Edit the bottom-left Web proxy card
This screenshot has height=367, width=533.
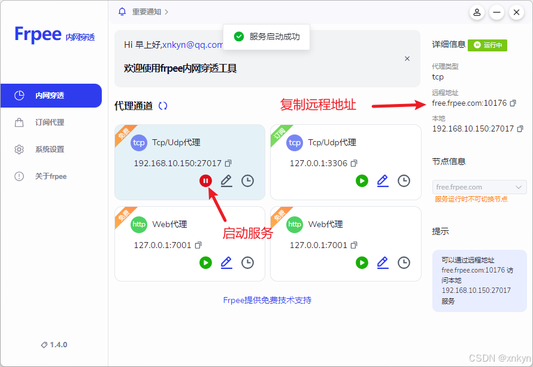coord(226,262)
